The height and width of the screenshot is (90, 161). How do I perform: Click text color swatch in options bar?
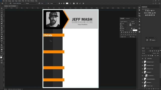[x=67, y=3]
